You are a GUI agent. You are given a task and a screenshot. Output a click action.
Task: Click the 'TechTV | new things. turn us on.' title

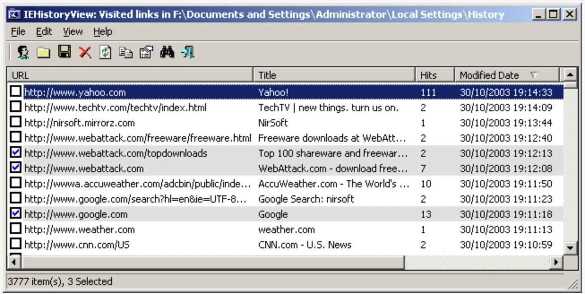pos(328,108)
